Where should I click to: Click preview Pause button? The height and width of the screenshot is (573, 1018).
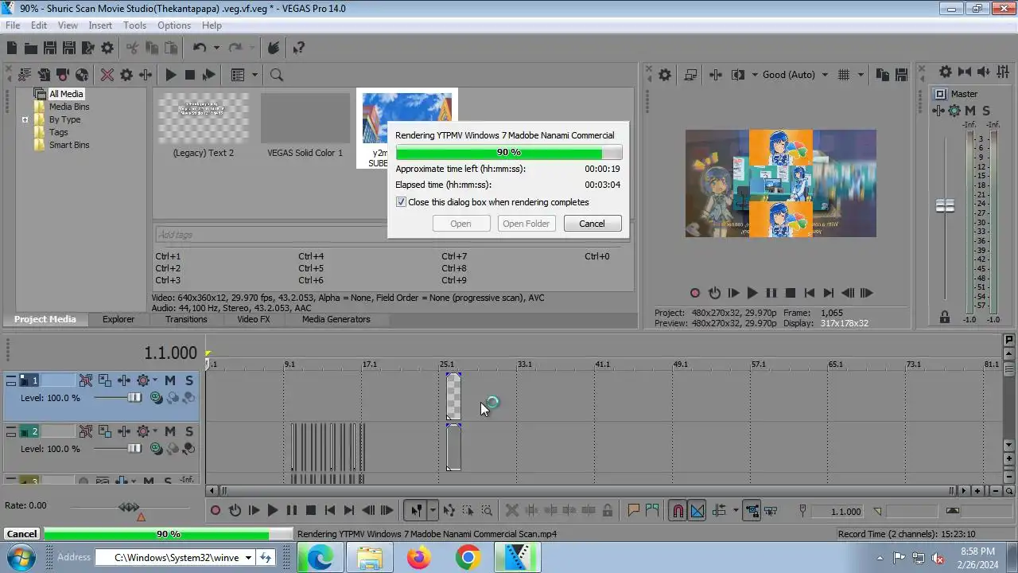[771, 293]
